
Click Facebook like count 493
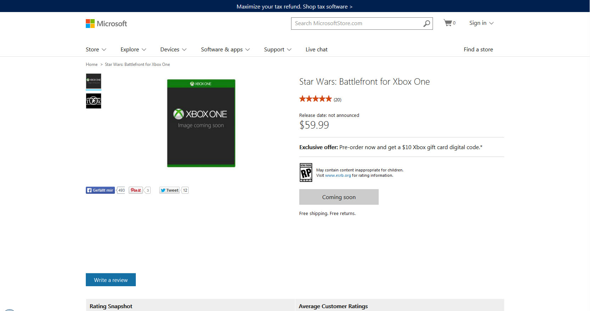[x=121, y=190]
